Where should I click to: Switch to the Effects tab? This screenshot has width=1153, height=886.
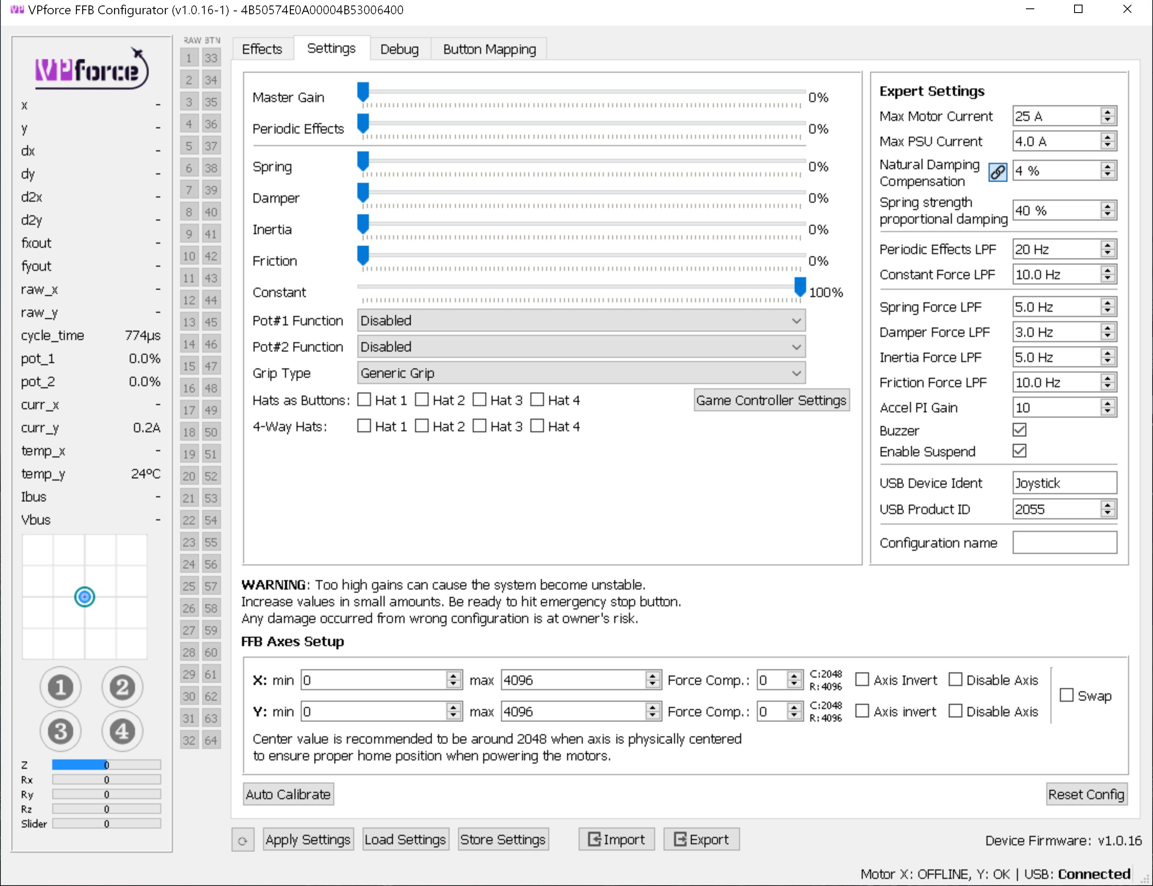(x=262, y=49)
